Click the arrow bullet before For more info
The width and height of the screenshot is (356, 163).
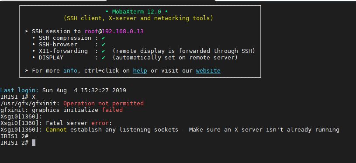click(27, 71)
